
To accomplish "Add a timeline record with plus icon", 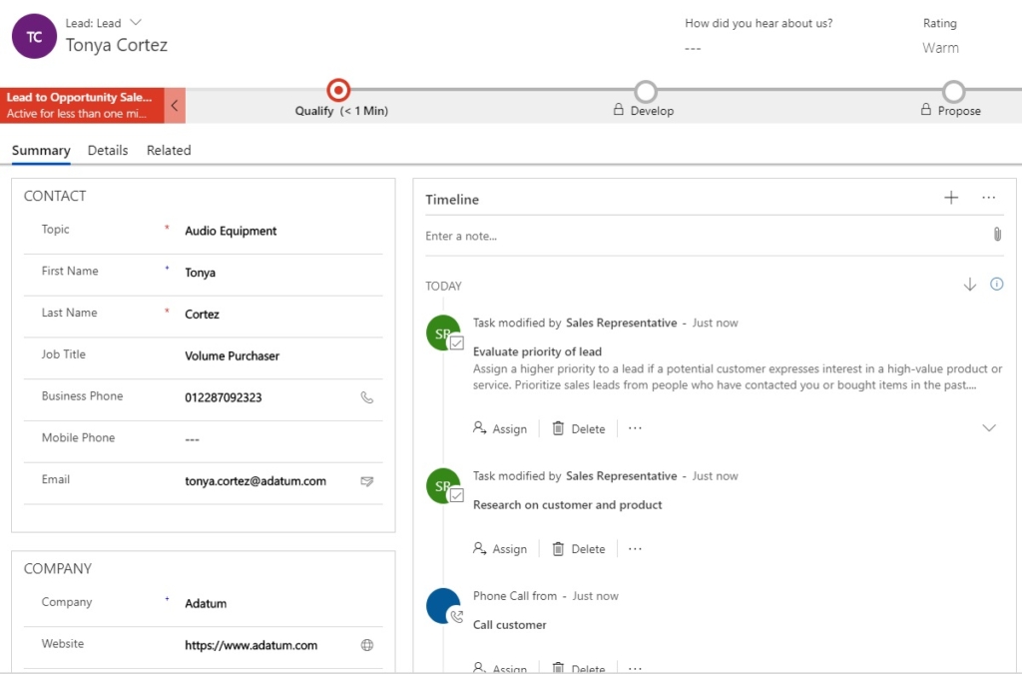I will point(950,198).
